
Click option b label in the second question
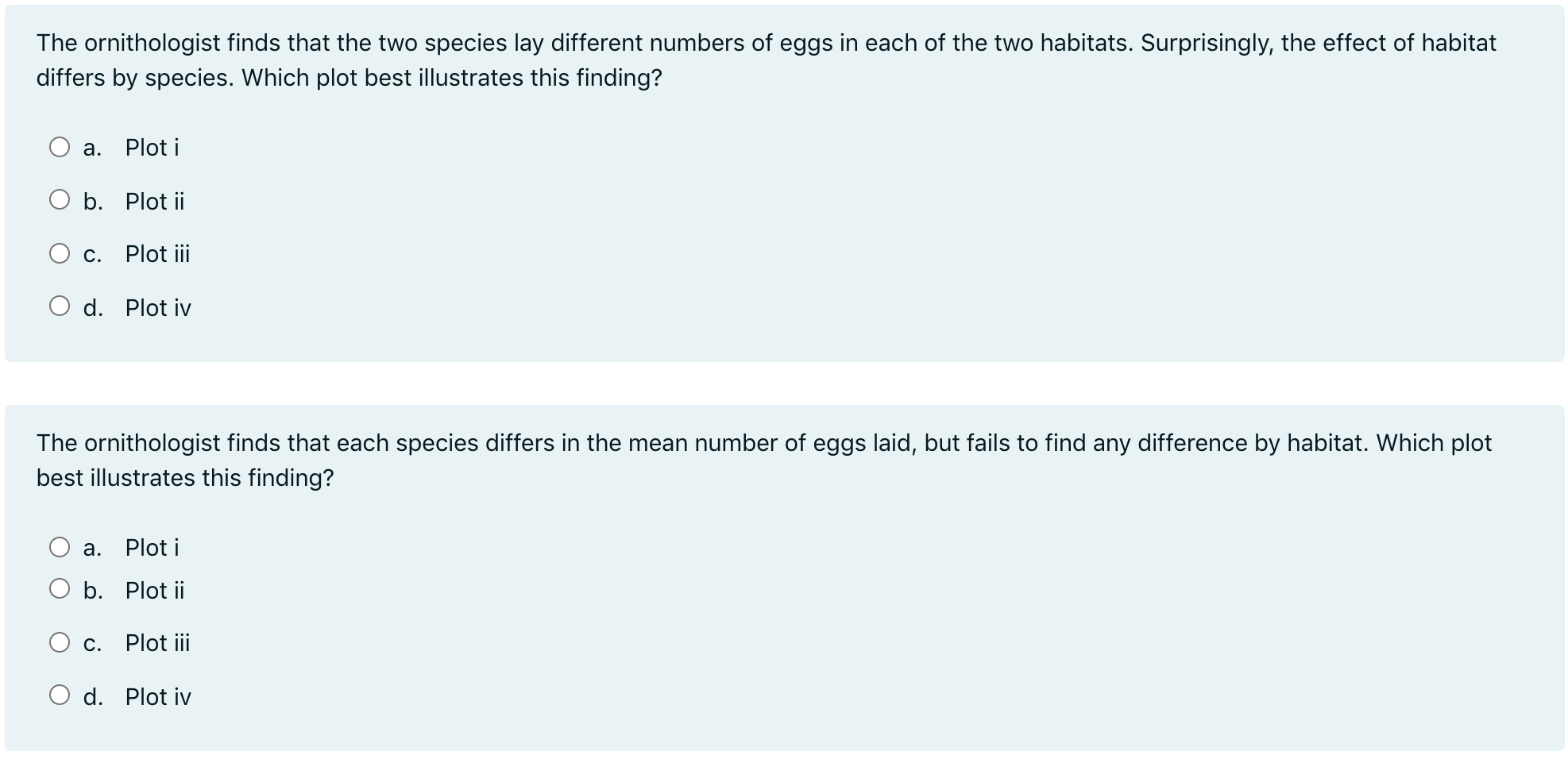[x=95, y=590]
